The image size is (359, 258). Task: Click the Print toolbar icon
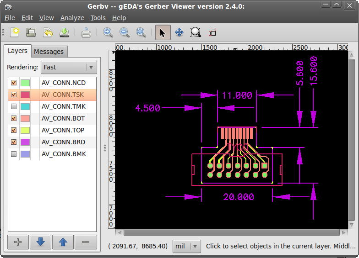[86, 32]
